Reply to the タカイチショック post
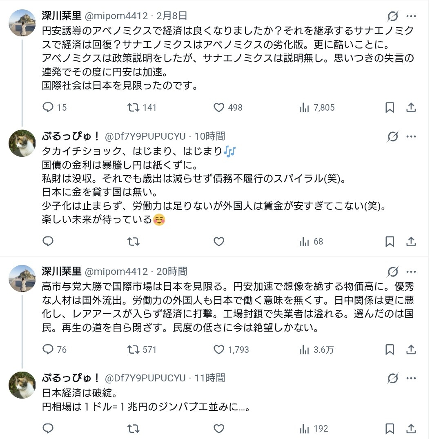 point(49,242)
